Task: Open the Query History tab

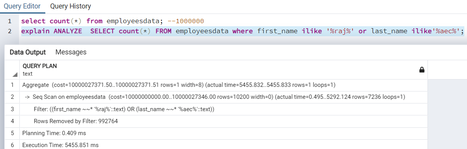Action: coord(70,6)
